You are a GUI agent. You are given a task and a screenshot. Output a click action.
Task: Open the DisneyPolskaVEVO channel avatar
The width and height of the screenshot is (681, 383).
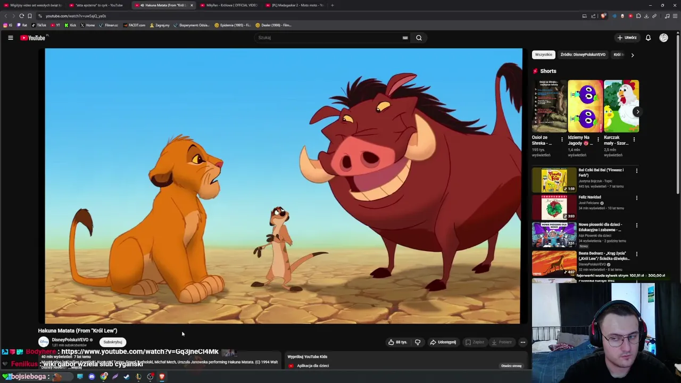tap(44, 342)
